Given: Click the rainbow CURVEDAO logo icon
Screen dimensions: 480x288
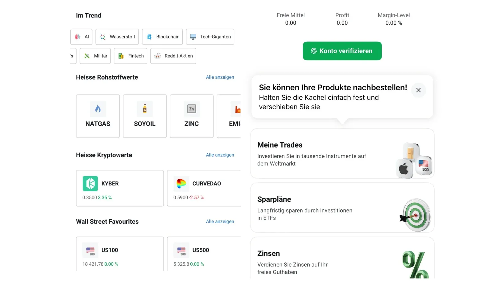Looking at the screenshot, I should (181, 184).
